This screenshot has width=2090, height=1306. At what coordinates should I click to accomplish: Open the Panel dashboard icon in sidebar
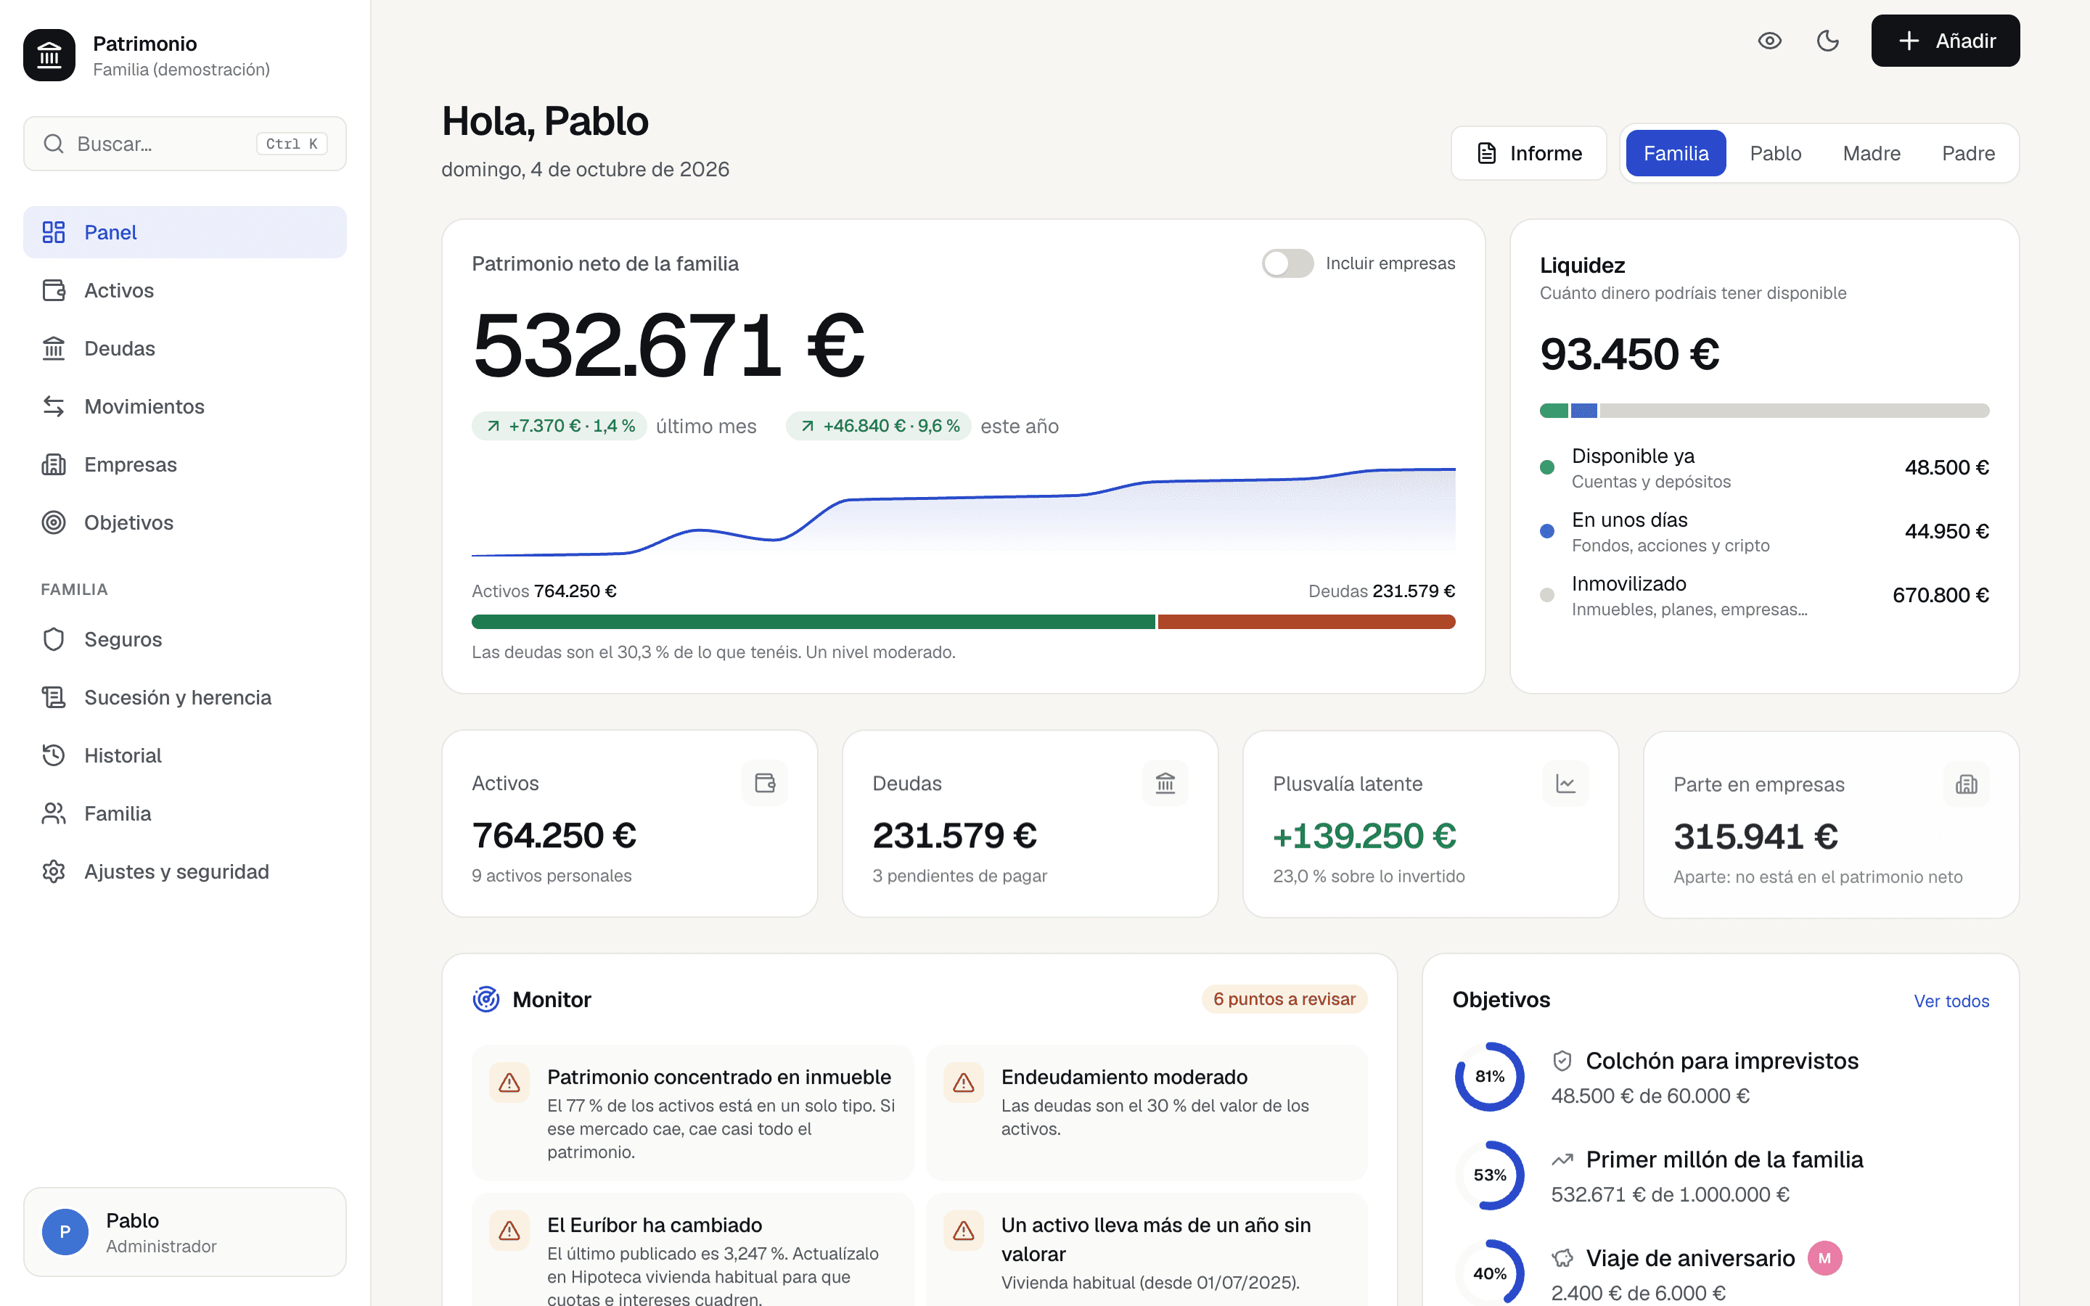(x=54, y=231)
